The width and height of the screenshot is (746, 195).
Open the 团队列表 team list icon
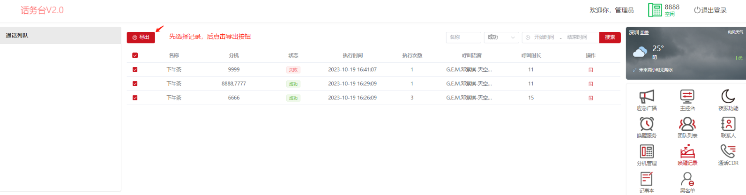pyautogui.click(x=687, y=124)
